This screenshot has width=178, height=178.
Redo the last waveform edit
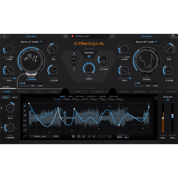coord(104,136)
